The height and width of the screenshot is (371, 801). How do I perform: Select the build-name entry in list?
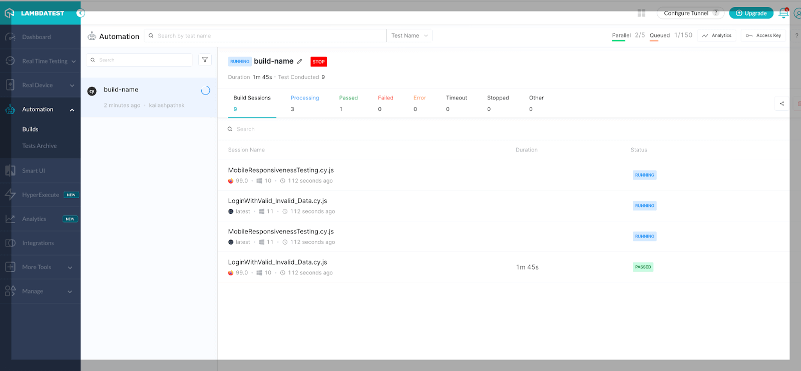[x=149, y=97]
